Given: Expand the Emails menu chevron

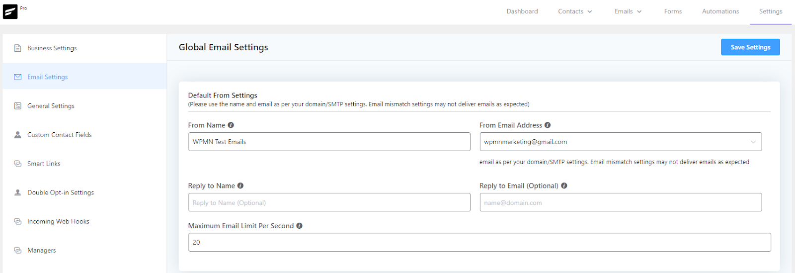Looking at the screenshot, I should pyautogui.click(x=639, y=11).
